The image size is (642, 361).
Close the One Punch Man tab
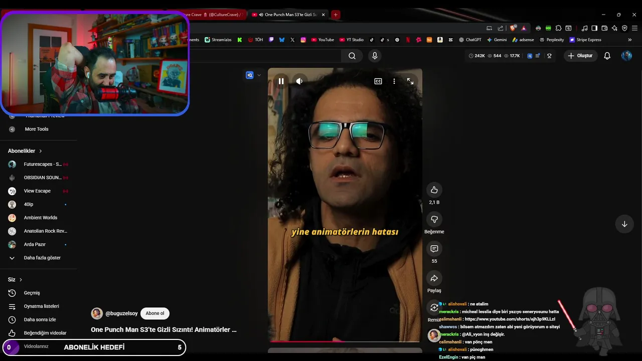(324, 15)
